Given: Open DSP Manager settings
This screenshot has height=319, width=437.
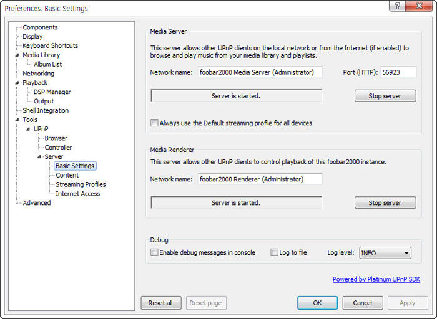Looking at the screenshot, I should 52,92.
